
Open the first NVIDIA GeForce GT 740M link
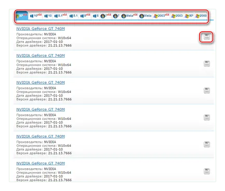40,29
